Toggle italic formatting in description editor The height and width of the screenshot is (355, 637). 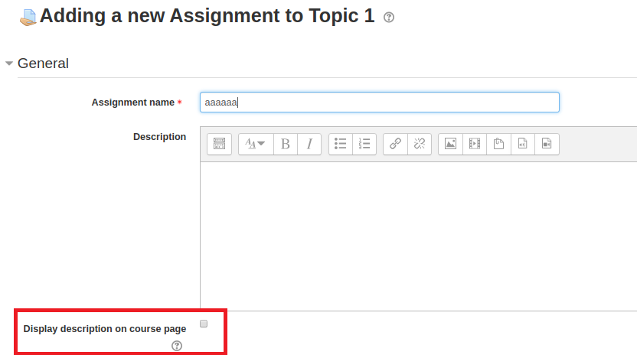(x=309, y=144)
